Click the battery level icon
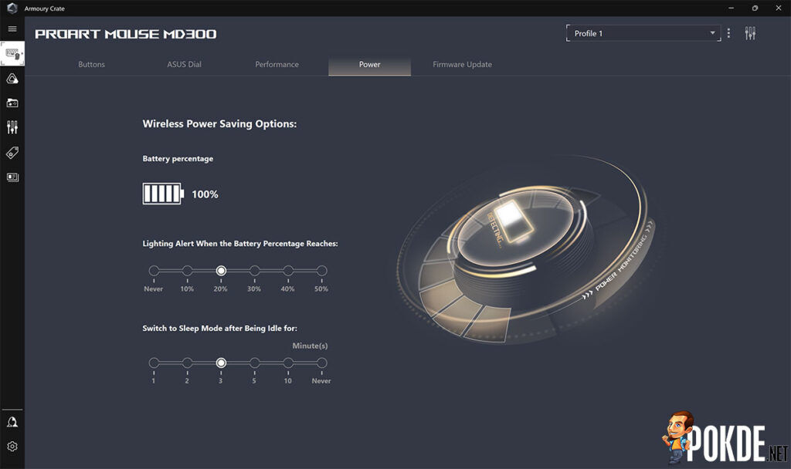 [163, 194]
